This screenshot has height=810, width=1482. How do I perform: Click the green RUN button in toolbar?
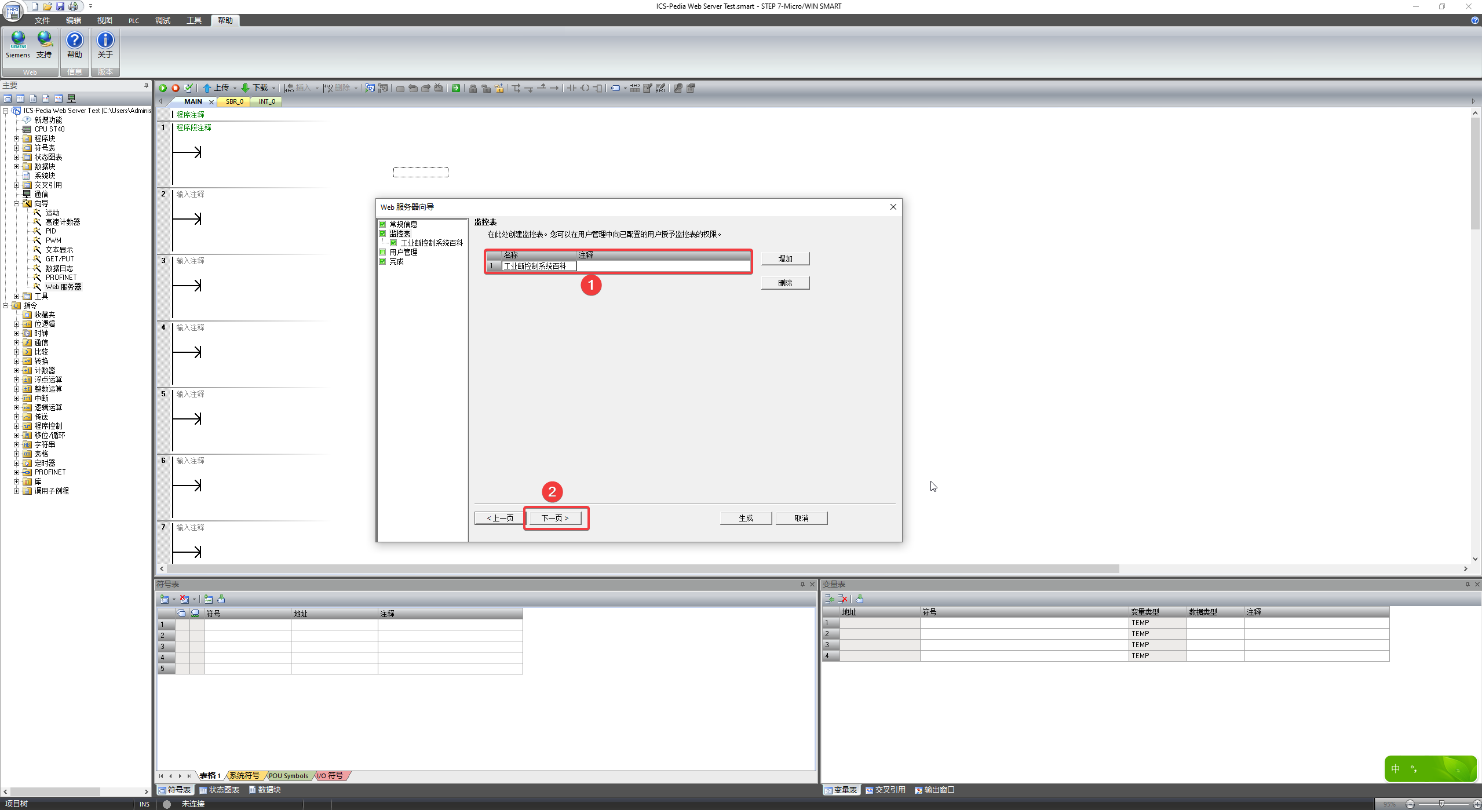(x=163, y=88)
